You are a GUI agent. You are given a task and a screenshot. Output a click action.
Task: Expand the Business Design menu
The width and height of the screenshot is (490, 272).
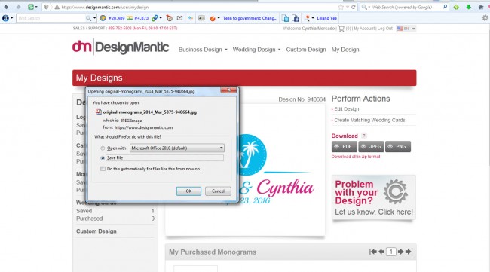(203, 50)
